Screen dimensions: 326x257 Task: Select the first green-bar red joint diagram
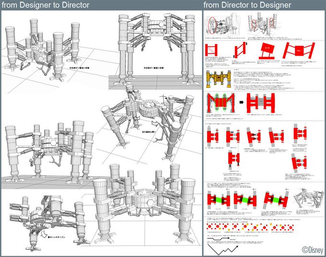219,199
